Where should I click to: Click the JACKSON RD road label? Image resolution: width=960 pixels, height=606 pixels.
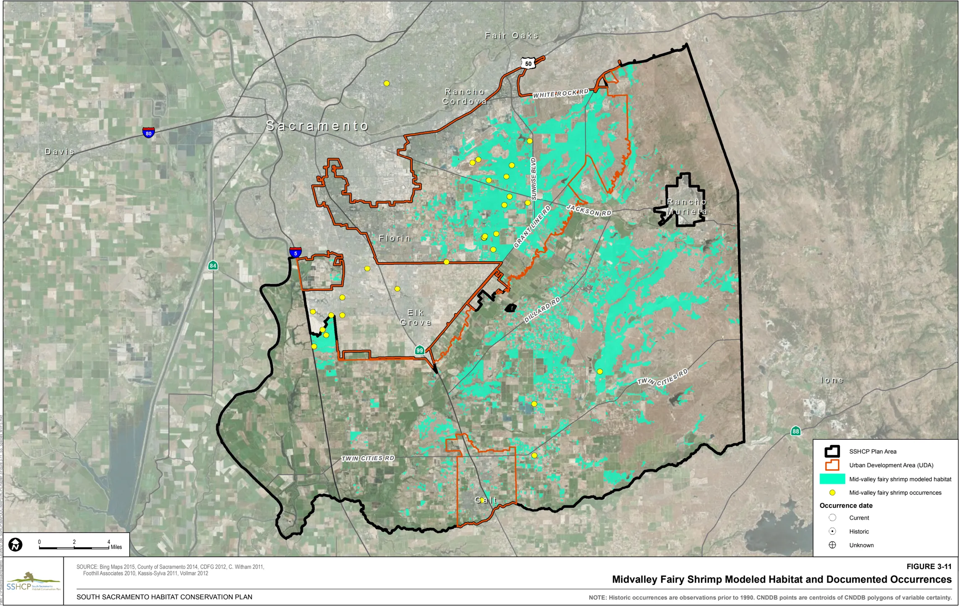pyautogui.click(x=589, y=210)
